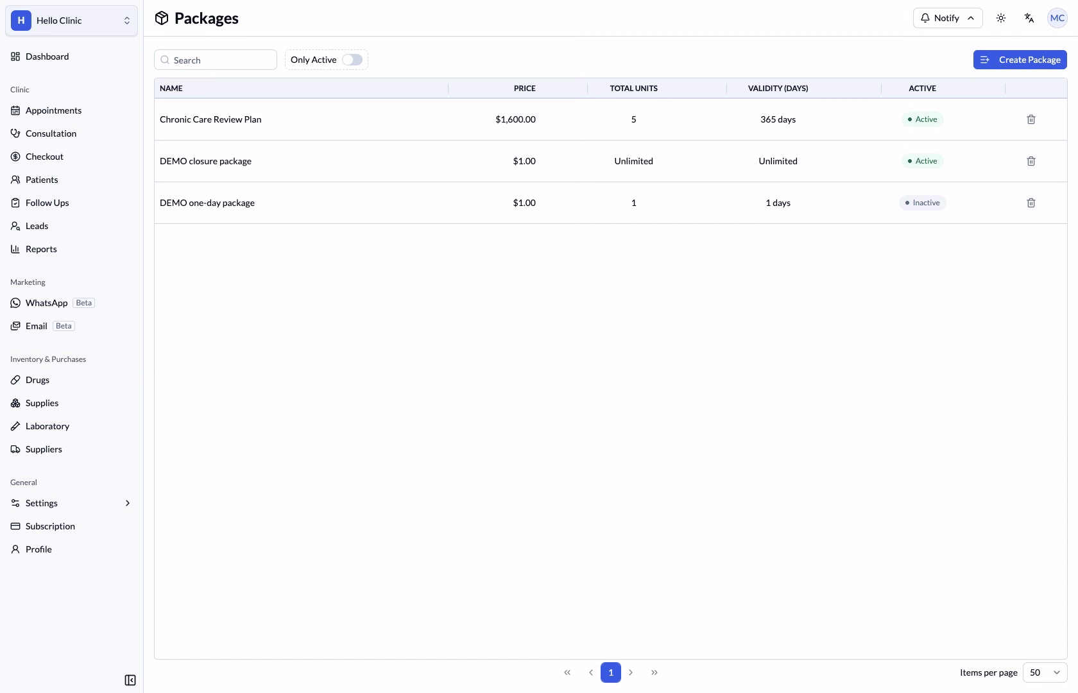The image size is (1078, 693).
Task: Toggle the Only Active switch
Action: tap(352, 60)
